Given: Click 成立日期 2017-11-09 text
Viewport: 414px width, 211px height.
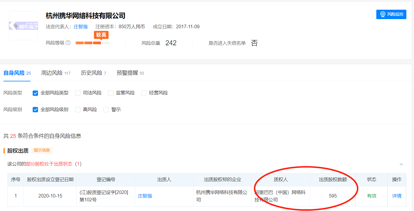Looking at the screenshot, I should [176, 27].
